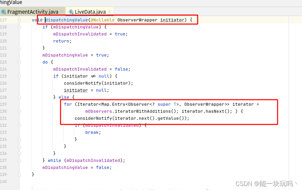The image size is (302, 190).
Task: Click the FragmentActivity.java class icon
Action: tap(3, 12)
